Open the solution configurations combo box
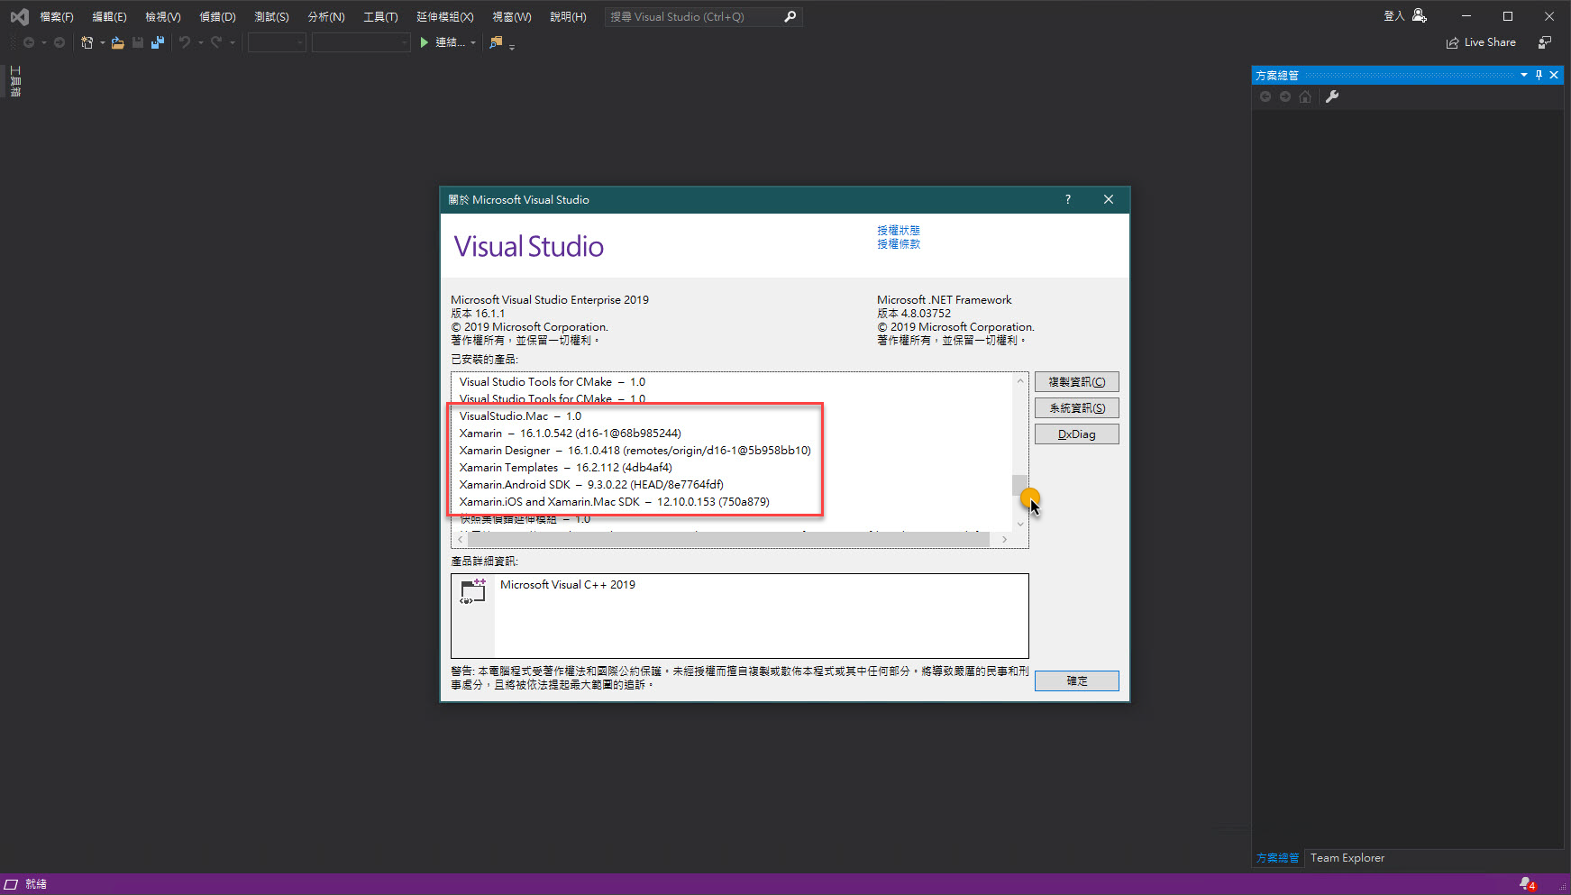This screenshot has width=1571, height=895. tap(277, 42)
